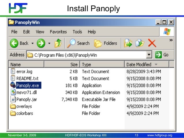Click the msvcr71.dll file icon
The height and width of the screenshot is (138, 184).
(x=13, y=92)
